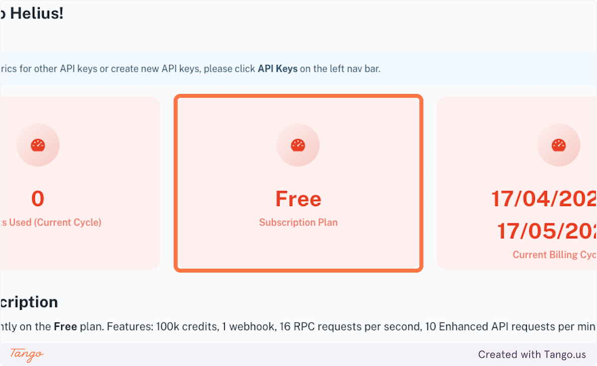Screen dimensions: 597x366
Task: Click the 17/04 billing start date
Action: tap(542, 198)
